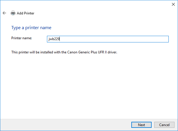Click the Canon driver description sentence

64,52
